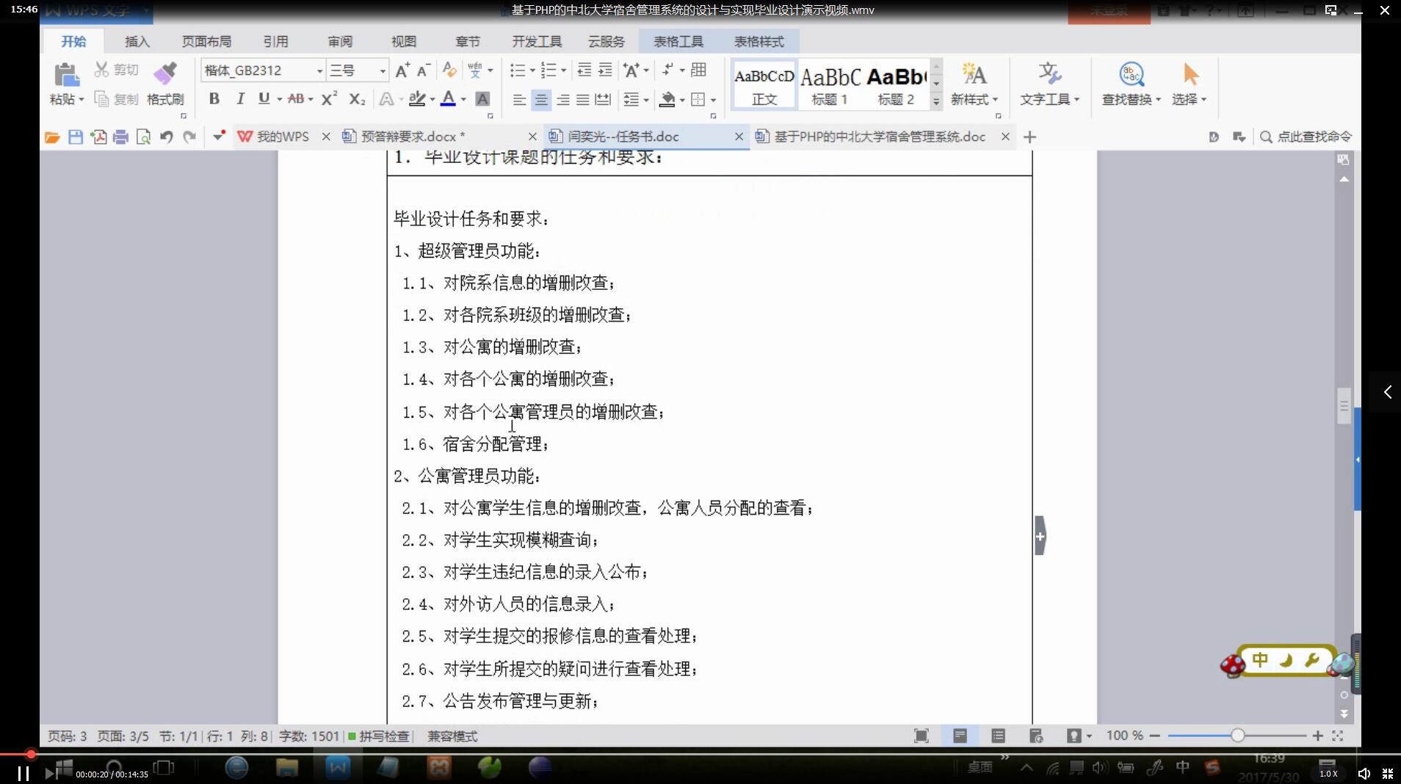
Task: Toggle Underline formatting
Action: 264,98
